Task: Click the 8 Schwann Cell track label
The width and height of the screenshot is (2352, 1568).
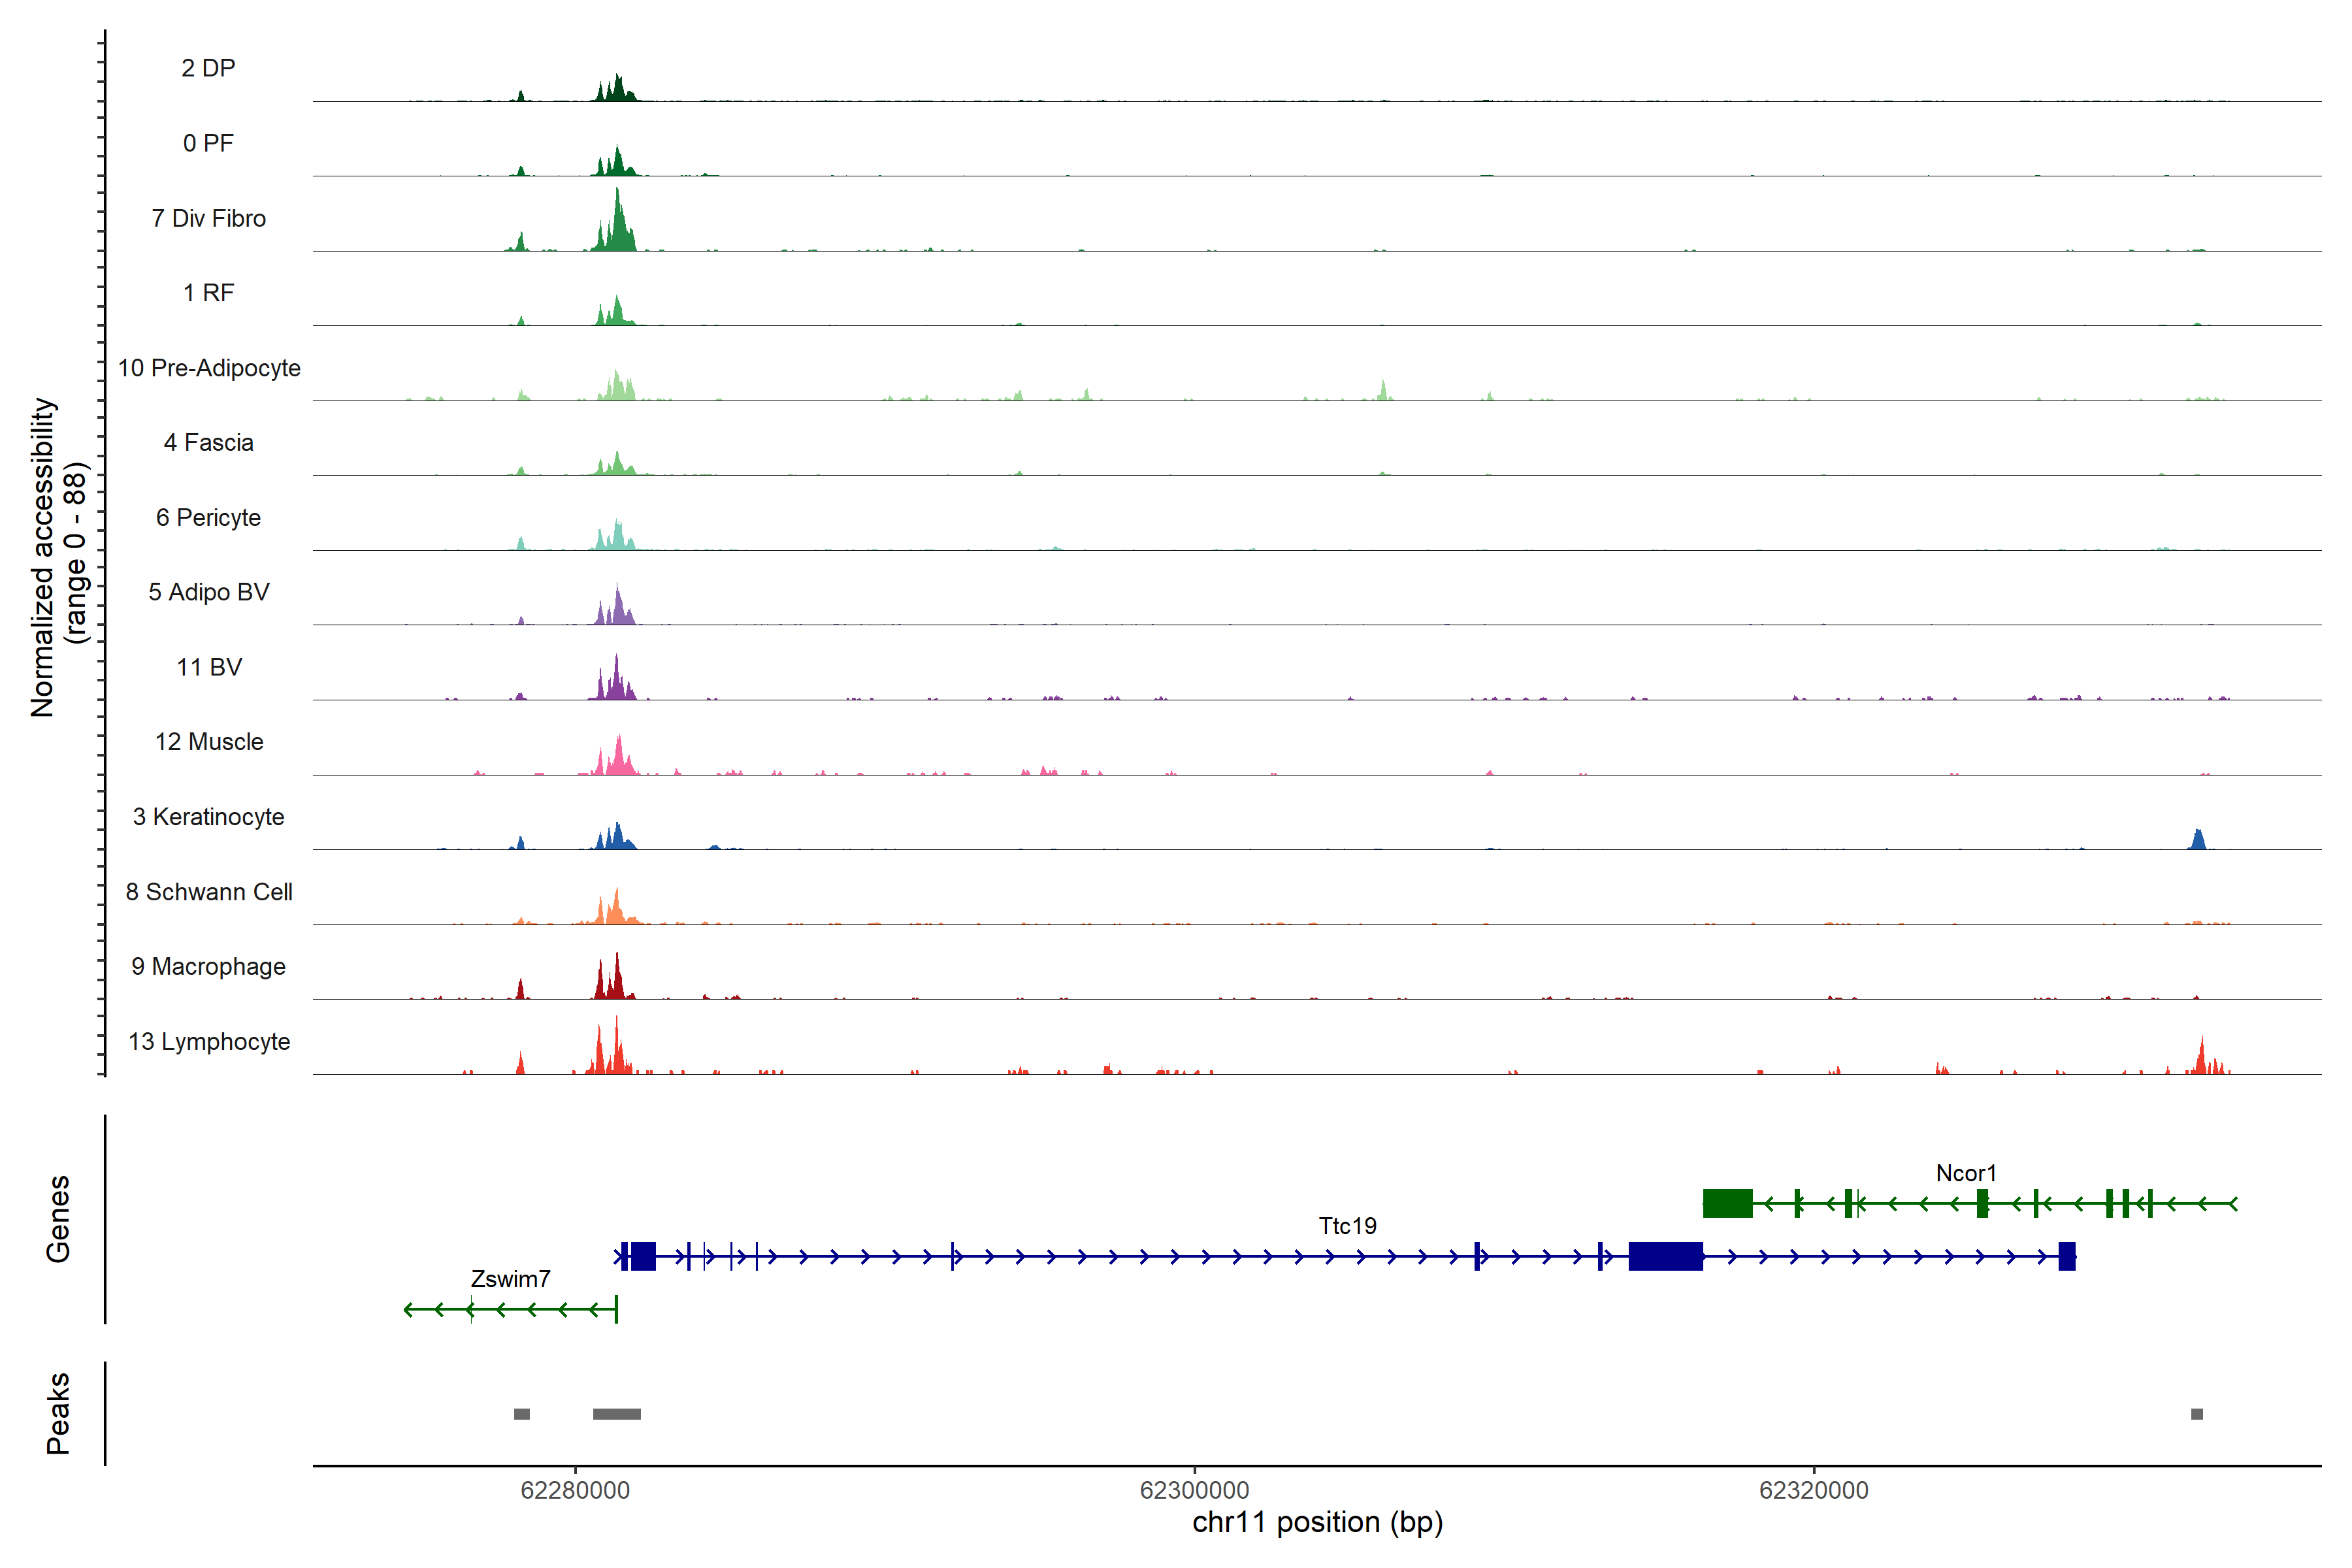Action: tap(208, 892)
